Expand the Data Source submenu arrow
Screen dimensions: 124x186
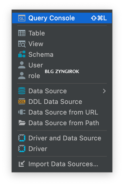[x=104, y=91]
